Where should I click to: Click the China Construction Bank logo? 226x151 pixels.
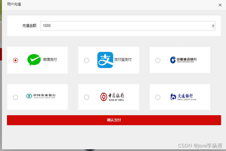tap(183, 60)
